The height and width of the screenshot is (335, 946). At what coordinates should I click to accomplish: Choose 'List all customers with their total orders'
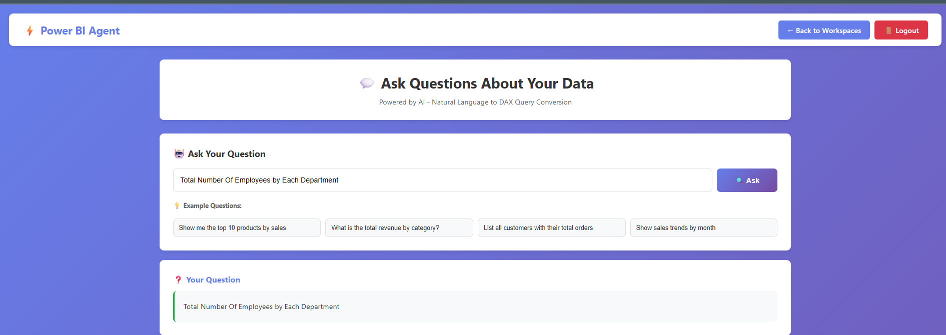point(551,227)
